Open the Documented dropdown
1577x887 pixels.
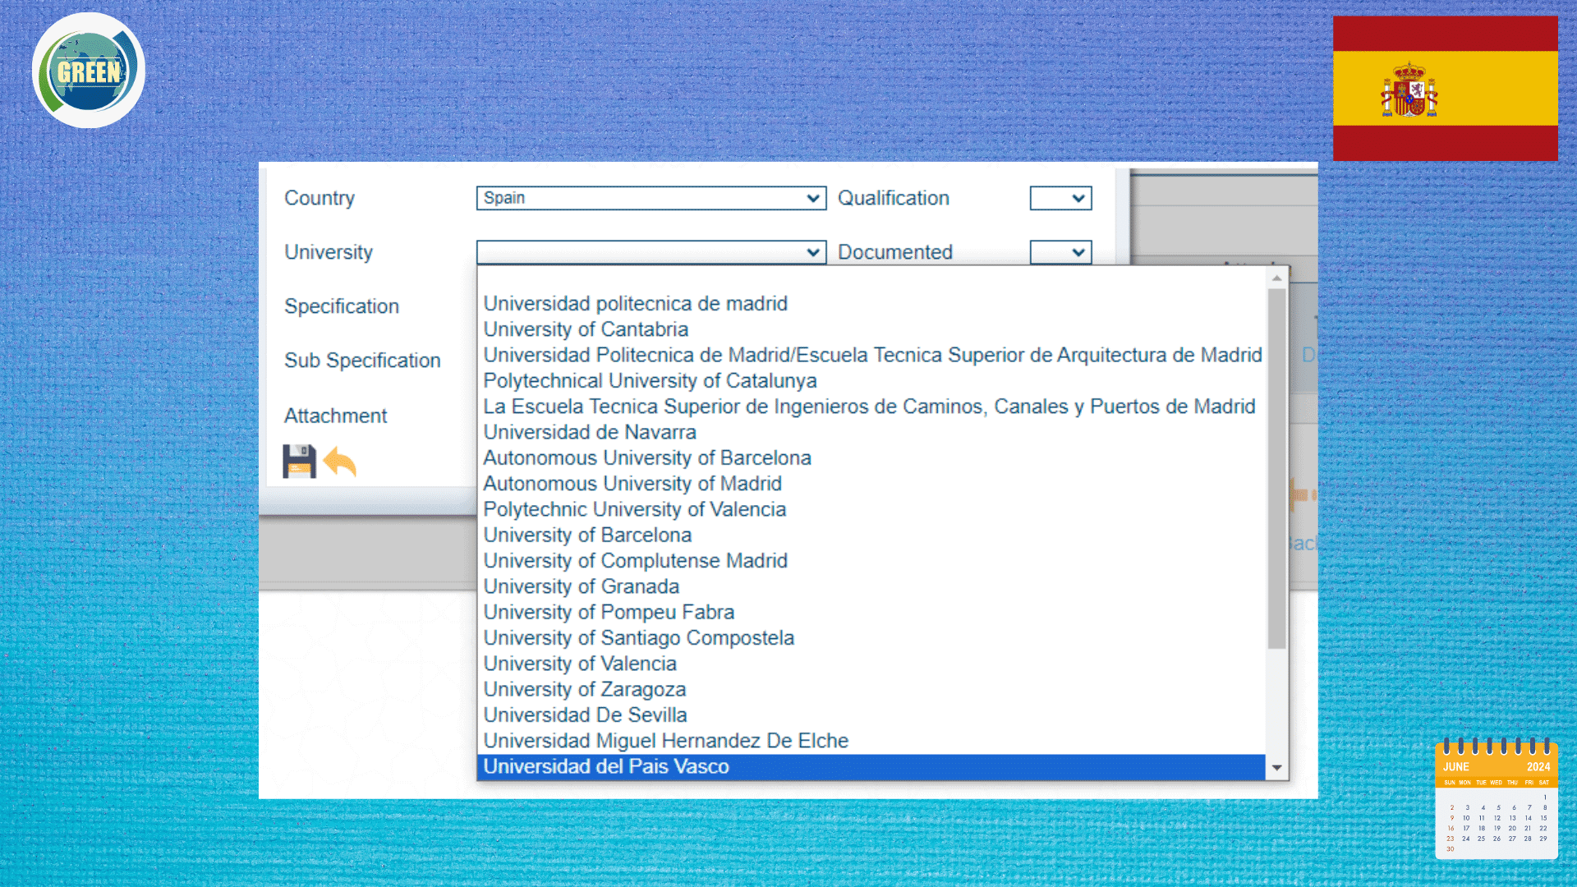point(1060,252)
